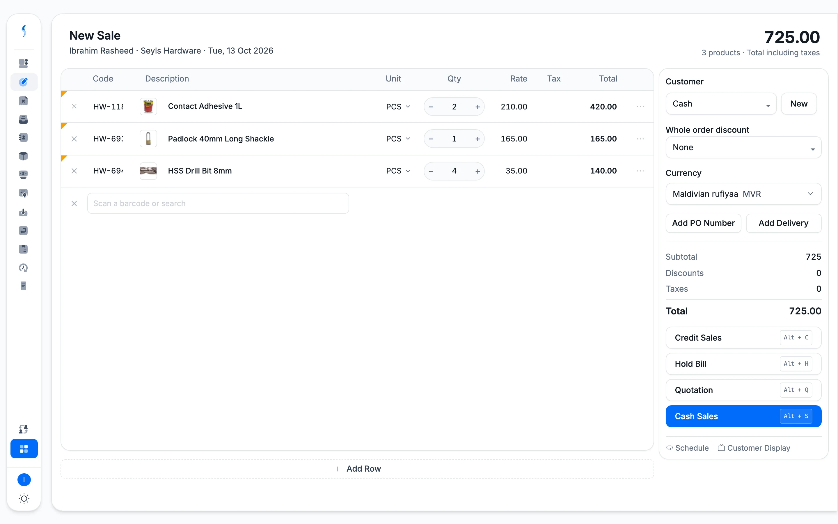Remove the Padlock 40mm Long Shackle row
Image resolution: width=838 pixels, height=524 pixels.
74,139
